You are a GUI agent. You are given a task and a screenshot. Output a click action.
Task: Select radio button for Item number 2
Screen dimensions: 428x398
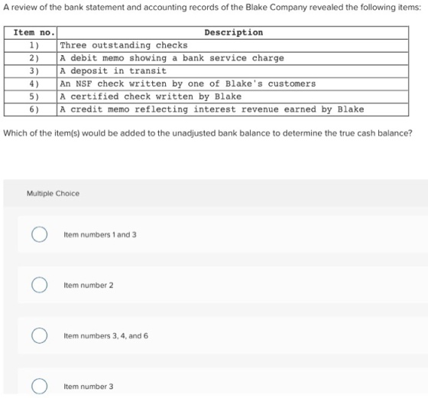(x=39, y=285)
